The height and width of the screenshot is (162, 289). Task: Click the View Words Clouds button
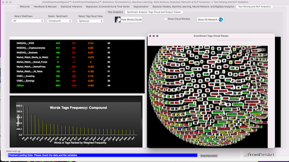tap(128, 20)
